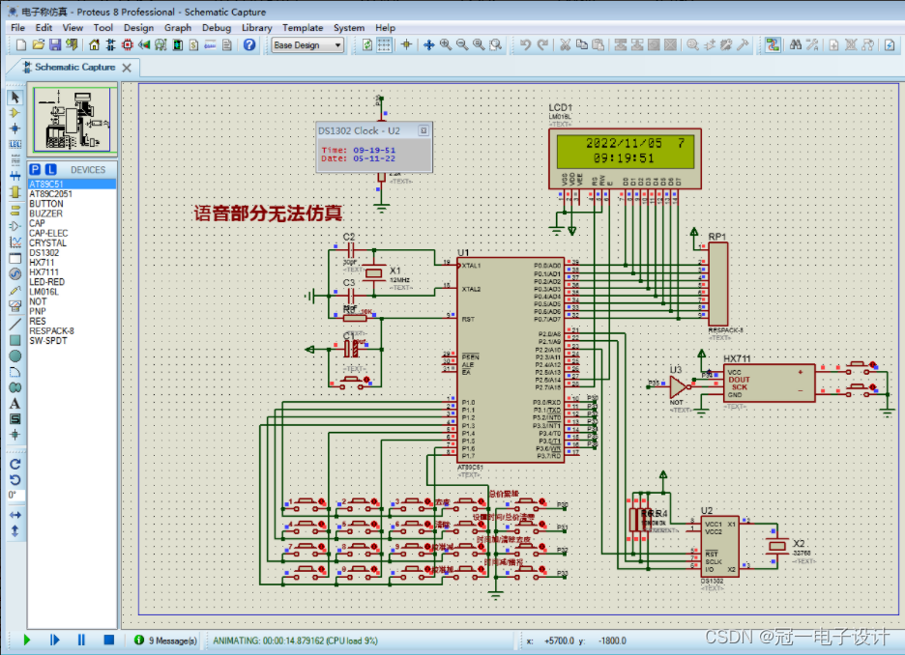905x655 pixels.
Task: Open the Library menu
Action: coord(257,28)
